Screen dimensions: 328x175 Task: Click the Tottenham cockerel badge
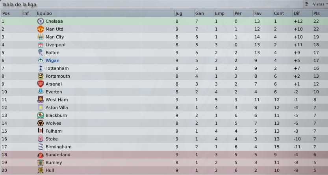tap(41, 68)
